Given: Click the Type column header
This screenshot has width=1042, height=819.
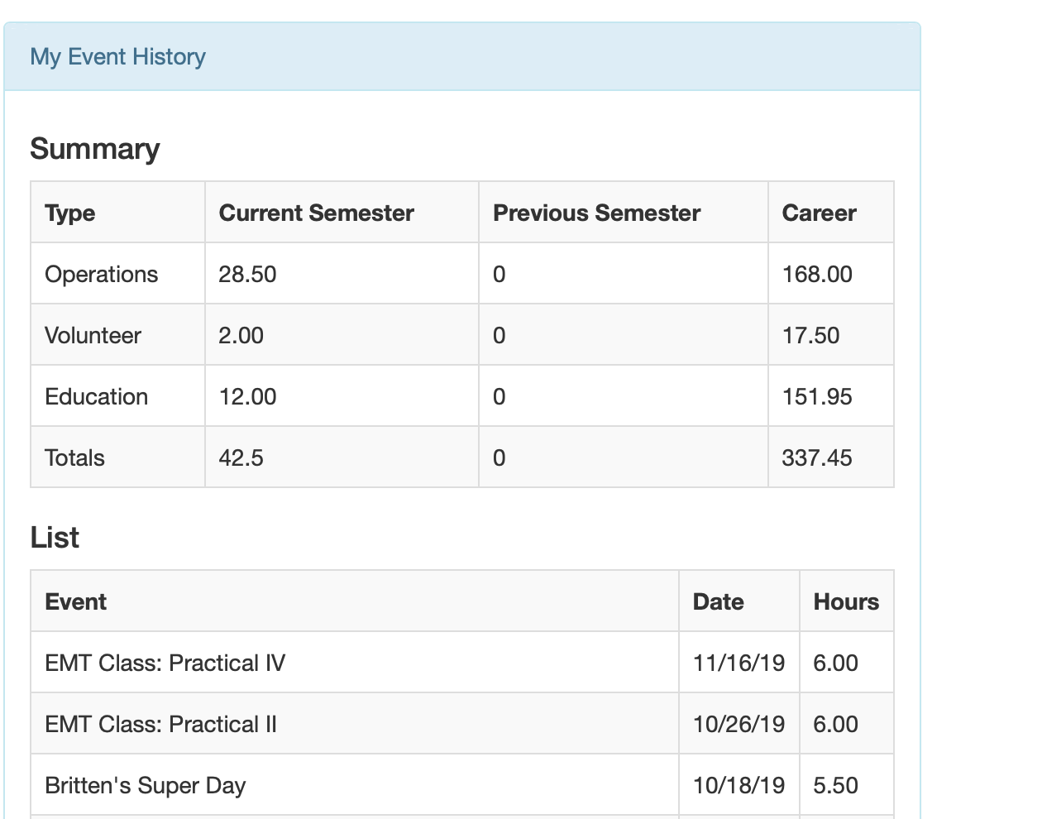Looking at the screenshot, I should [x=70, y=213].
